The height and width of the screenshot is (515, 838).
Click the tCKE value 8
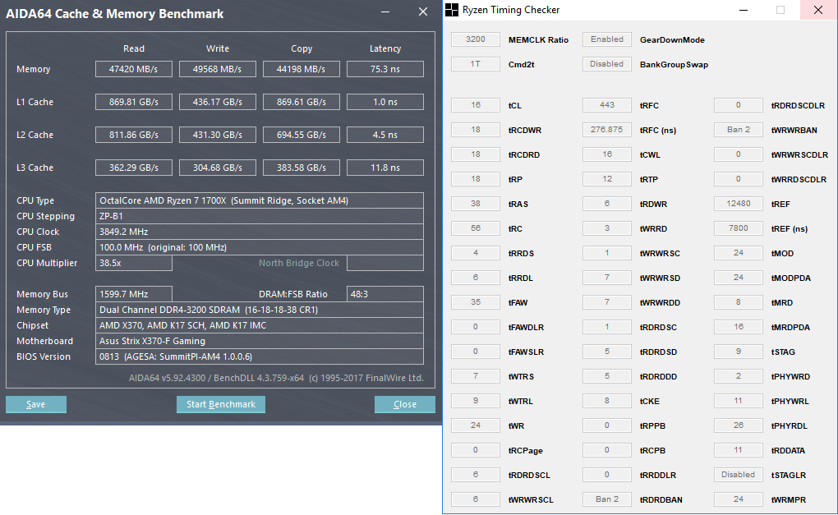click(x=607, y=400)
